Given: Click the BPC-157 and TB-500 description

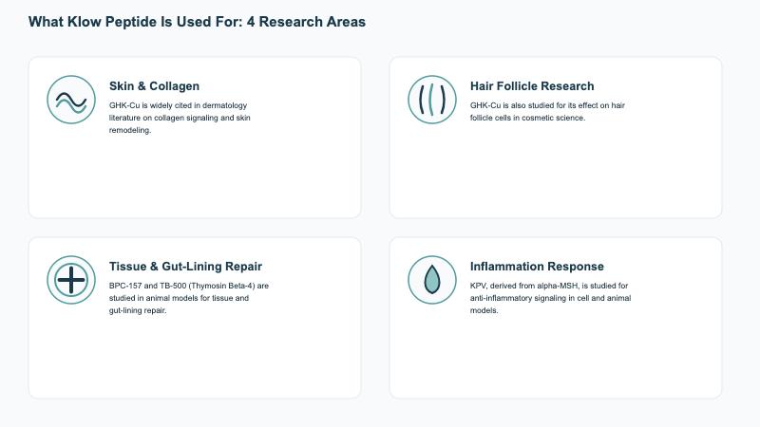Looking at the screenshot, I should point(188,298).
